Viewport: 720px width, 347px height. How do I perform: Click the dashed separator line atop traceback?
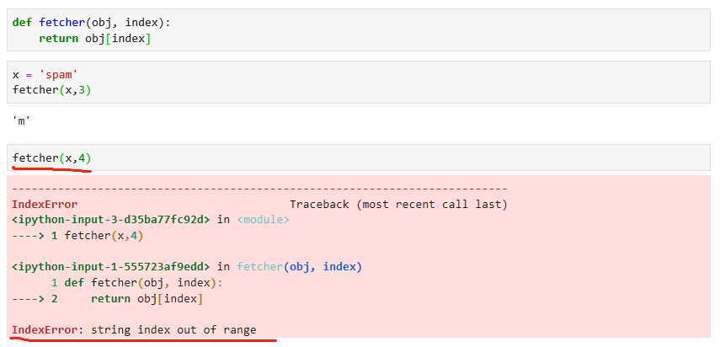coord(260,190)
